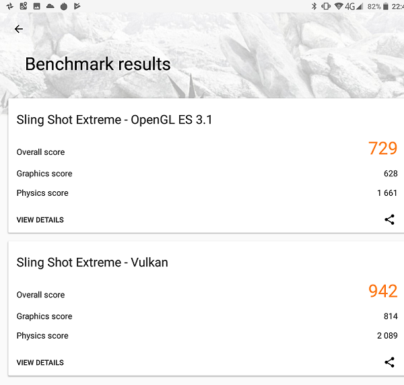Tap the back arrow button
Screen dimensions: 404x385
[x=18, y=29]
